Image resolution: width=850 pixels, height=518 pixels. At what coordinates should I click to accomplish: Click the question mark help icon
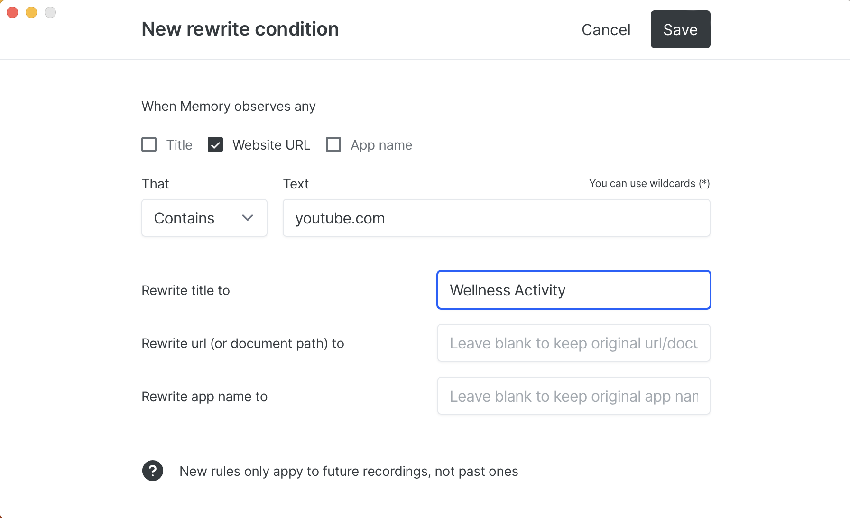pos(152,471)
